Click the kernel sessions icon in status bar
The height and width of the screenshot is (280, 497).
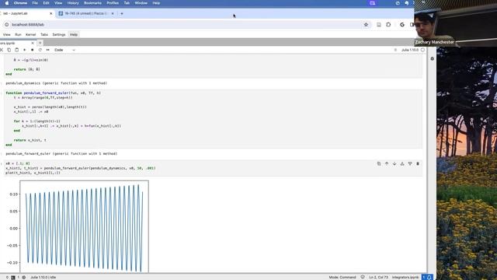point(24,277)
